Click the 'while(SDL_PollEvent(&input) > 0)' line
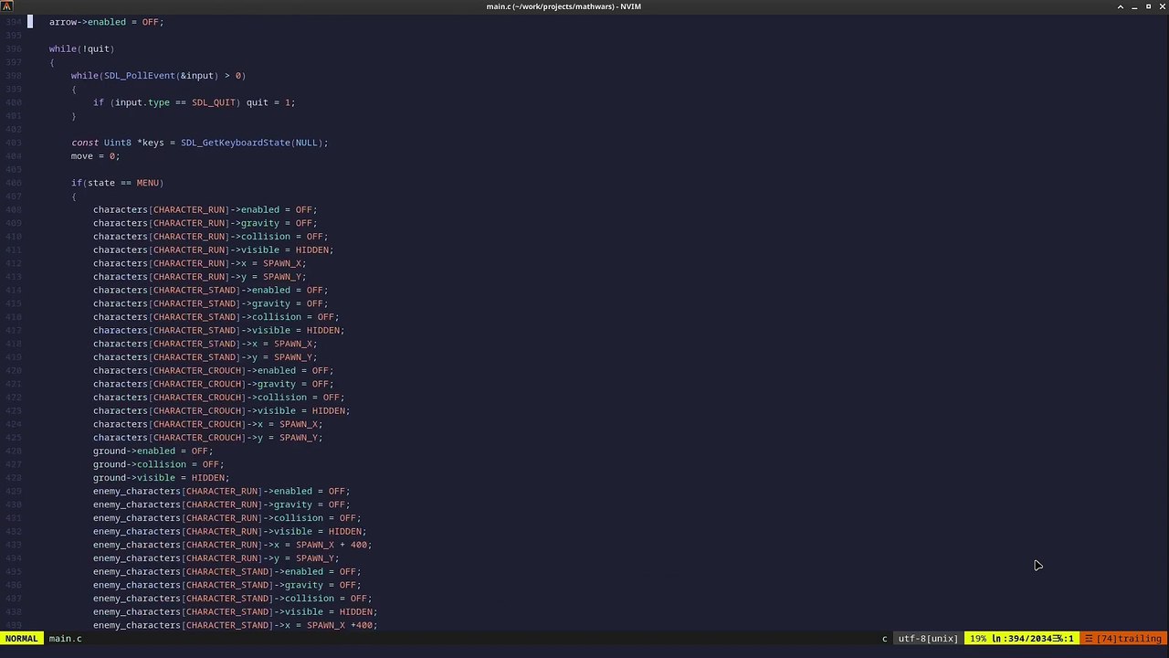 pos(158,75)
